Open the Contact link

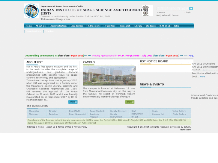click(175, 15)
